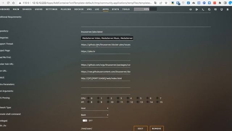Open the SHARES menu tab
The image size is (232, 131).
[27, 9]
